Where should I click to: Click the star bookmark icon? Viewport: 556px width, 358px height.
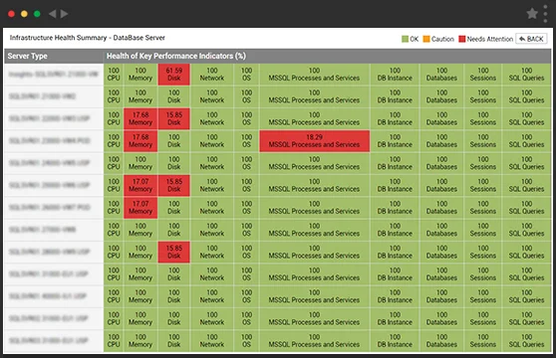[532, 14]
